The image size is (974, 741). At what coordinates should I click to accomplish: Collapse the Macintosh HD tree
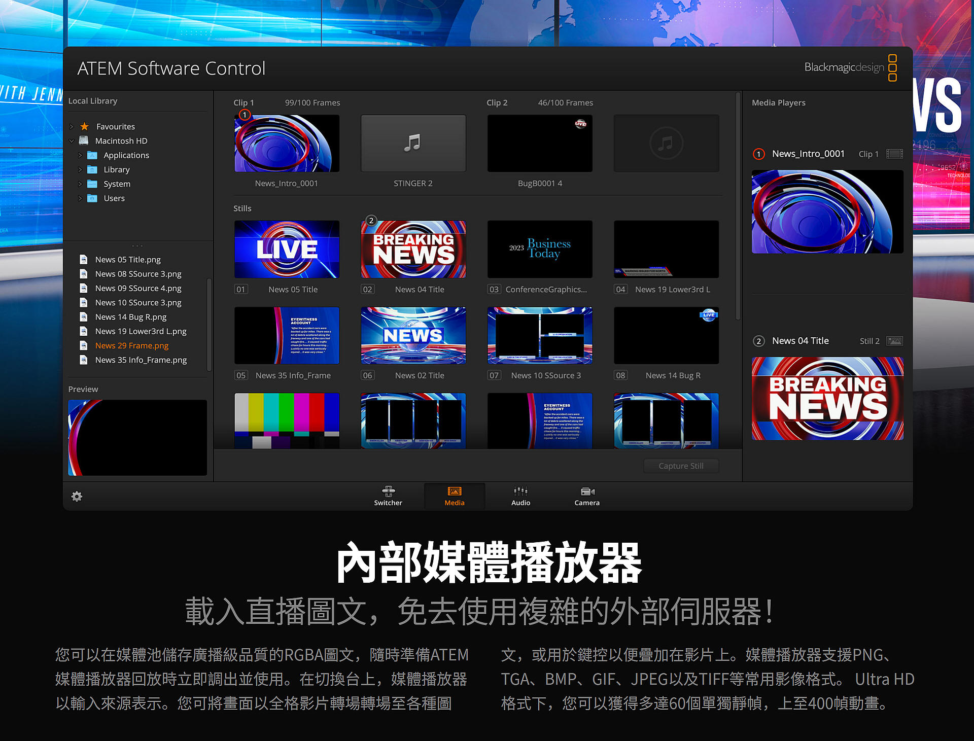[x=72, y=141]
